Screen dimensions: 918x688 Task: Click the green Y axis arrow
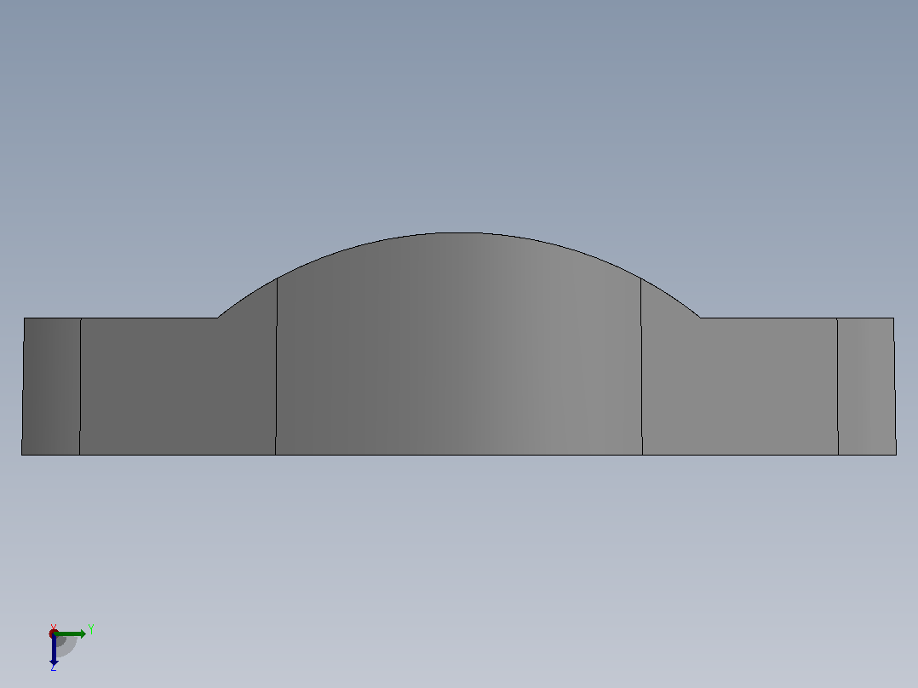(70, 634)
